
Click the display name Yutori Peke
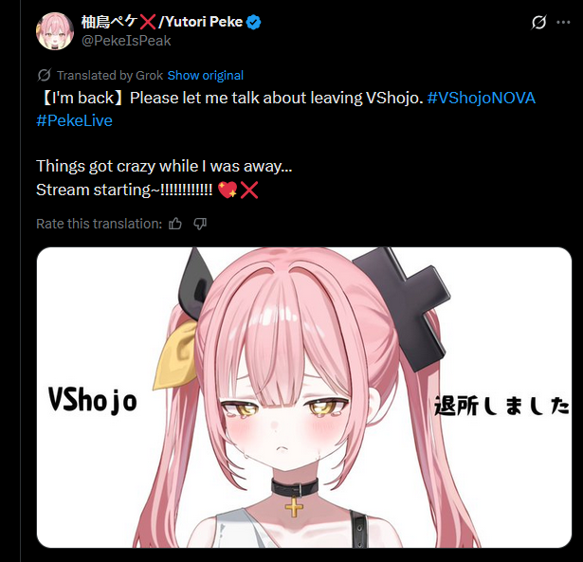pos(204,22)
